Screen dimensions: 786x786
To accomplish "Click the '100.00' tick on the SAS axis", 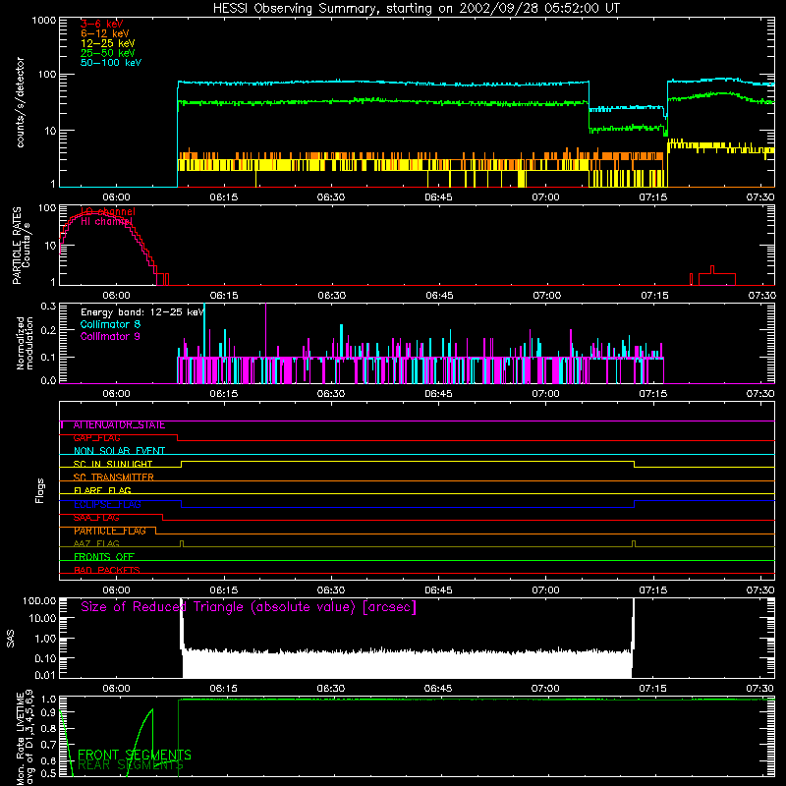I will pos(39,600).
